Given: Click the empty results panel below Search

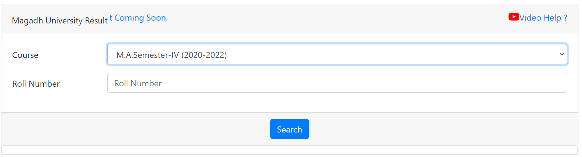Looking at the screenshot, I should coord(289,150).
